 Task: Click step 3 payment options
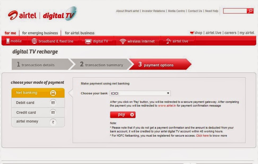pos(160,64)
